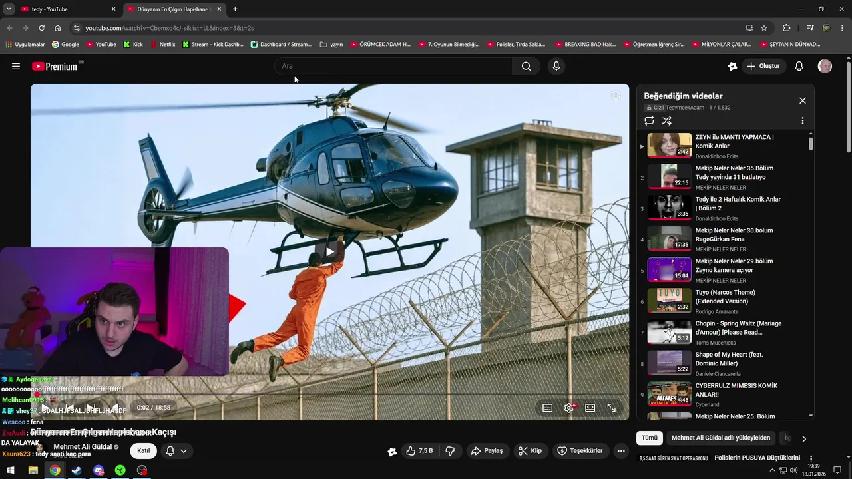The image size is (852, 479).
Task: Open more video actions (three dots)
Action: (x=621, y=450)
